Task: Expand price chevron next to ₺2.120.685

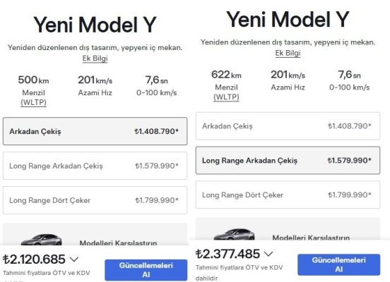Action: coord(74,259)
